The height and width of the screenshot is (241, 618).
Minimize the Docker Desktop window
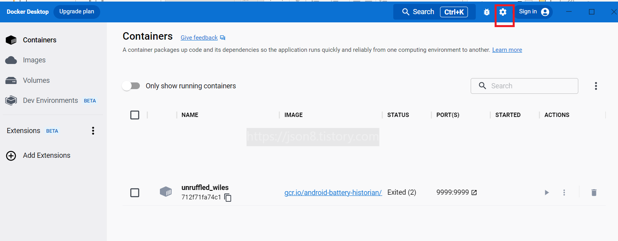(569, 12)
